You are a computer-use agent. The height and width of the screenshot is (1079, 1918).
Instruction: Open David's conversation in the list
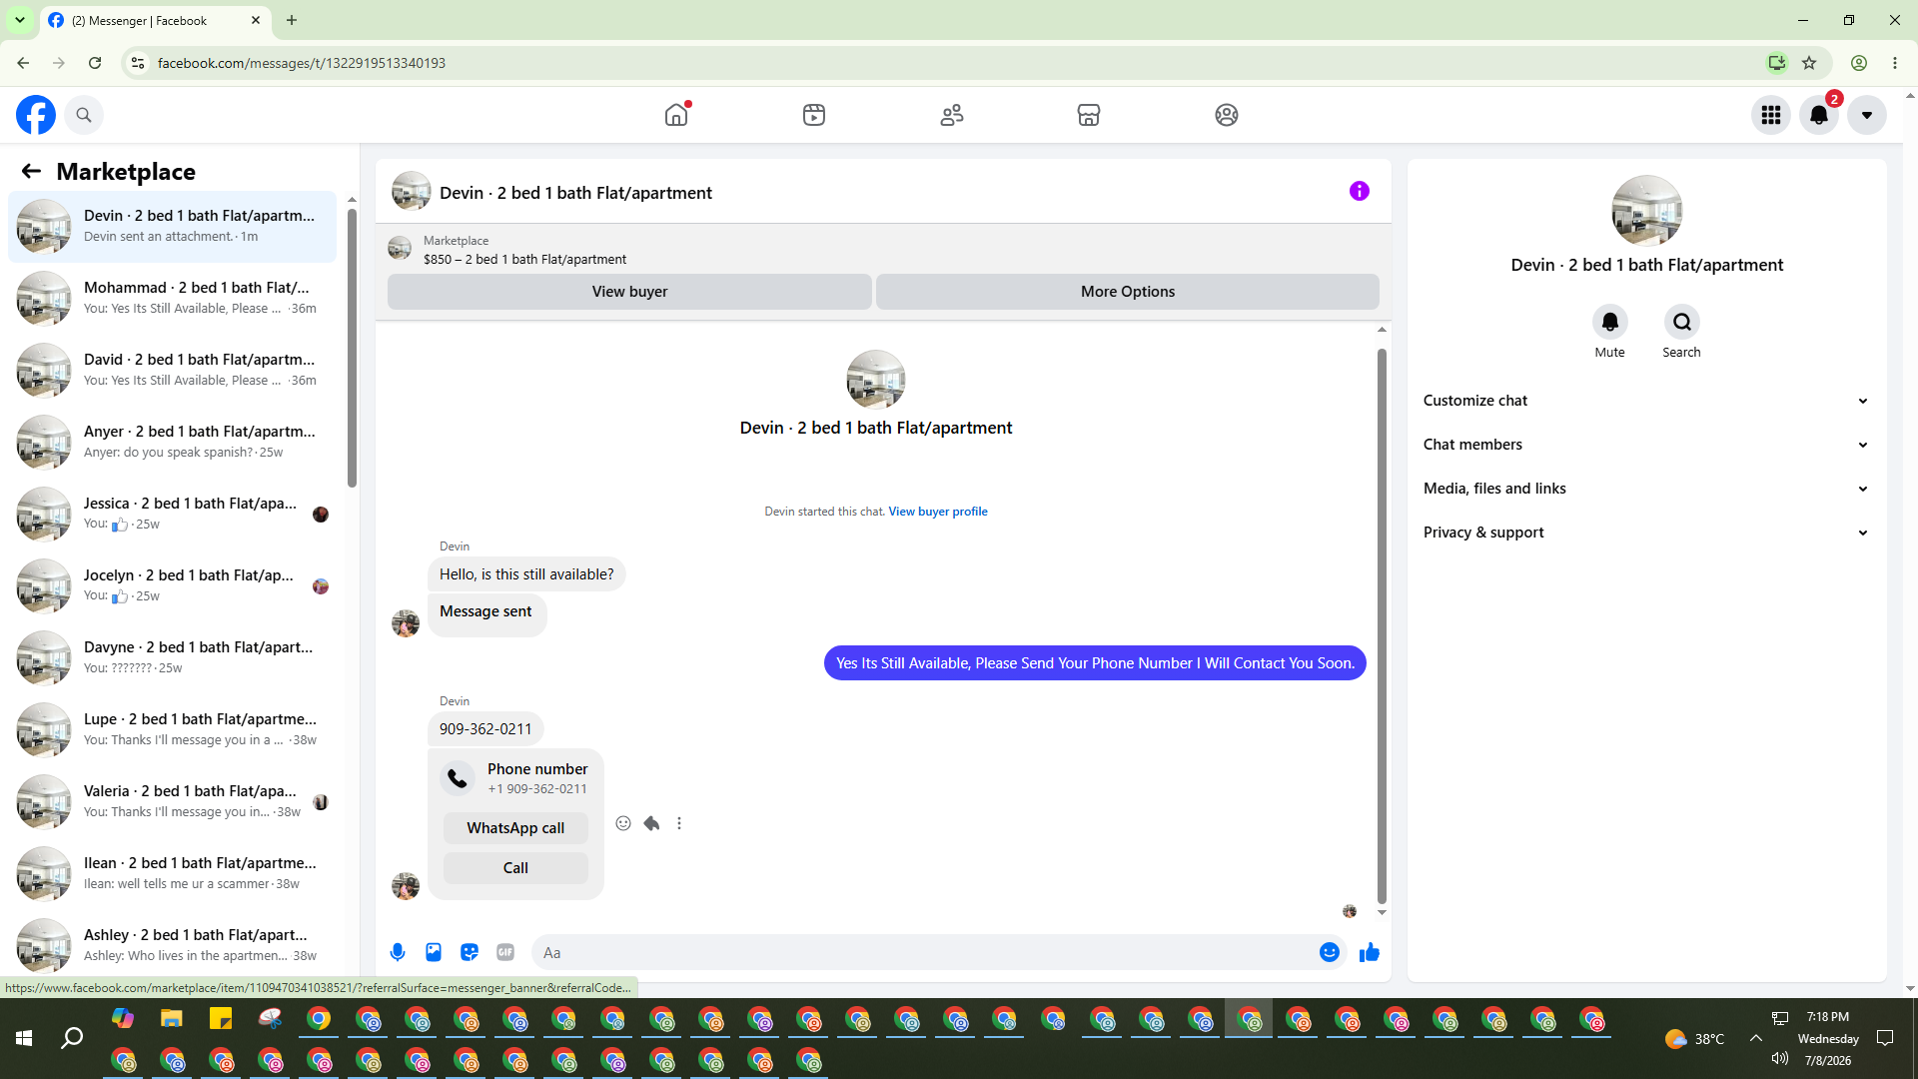click(172, 370)
